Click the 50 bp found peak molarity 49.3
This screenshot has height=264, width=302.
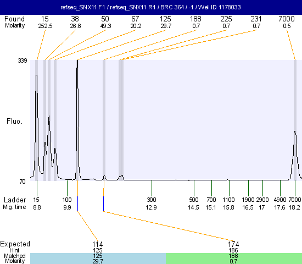[x=105, y=26]
